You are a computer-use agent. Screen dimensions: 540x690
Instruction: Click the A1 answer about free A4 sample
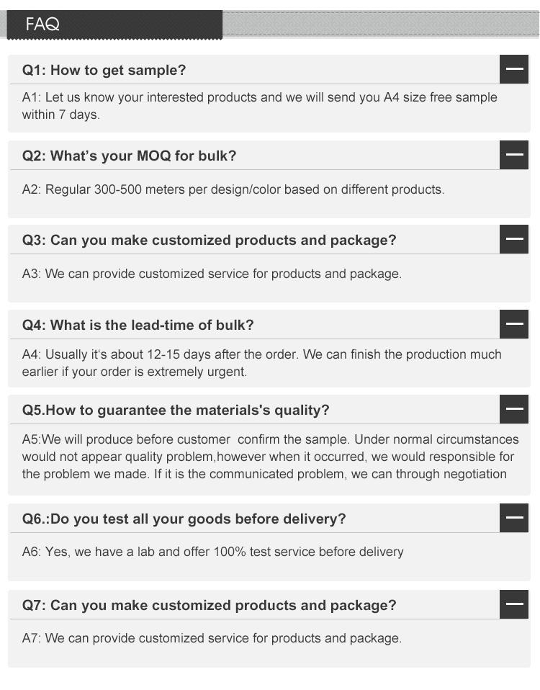[x=259, y=106]
